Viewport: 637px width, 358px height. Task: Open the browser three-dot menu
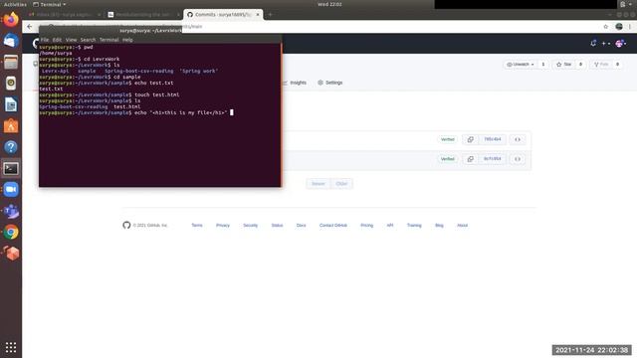pyautogui.click(x=630, y=27)
